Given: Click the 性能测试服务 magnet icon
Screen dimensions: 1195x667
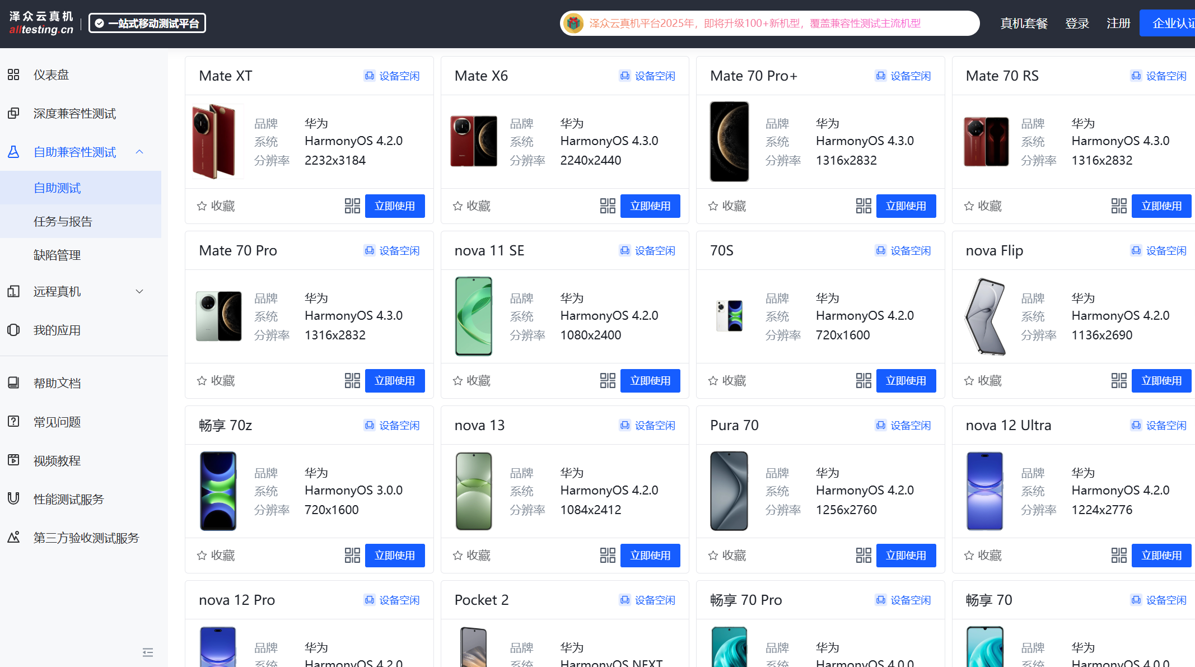Looking at the screenshot, I should pyautogui.click(x=13, y=498).
